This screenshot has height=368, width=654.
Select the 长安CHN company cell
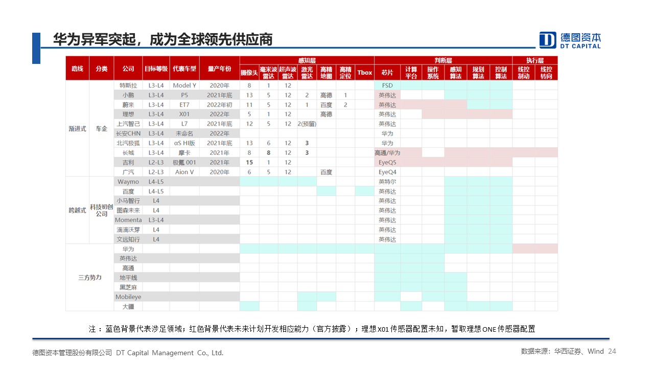tap(128, 133)
